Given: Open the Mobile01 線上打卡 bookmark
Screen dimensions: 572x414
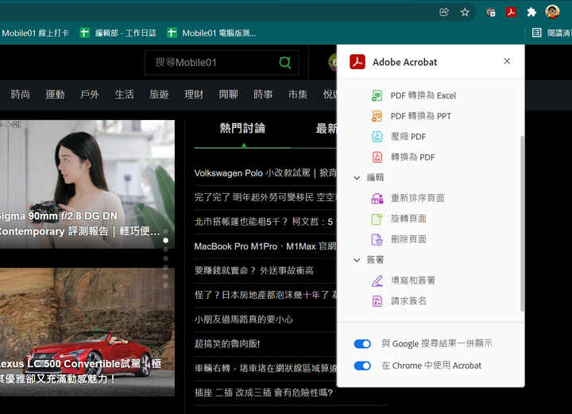Looking at the screenshot, I should pyautogui.click(x=35, y=33).
